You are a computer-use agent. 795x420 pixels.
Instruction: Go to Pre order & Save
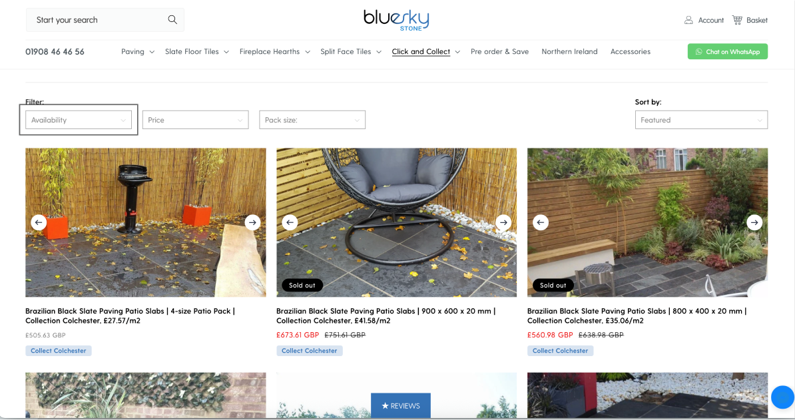(x=499, y=52)
